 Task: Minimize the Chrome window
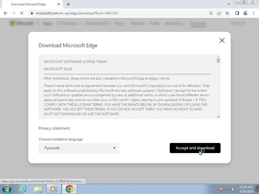(238, 2)
